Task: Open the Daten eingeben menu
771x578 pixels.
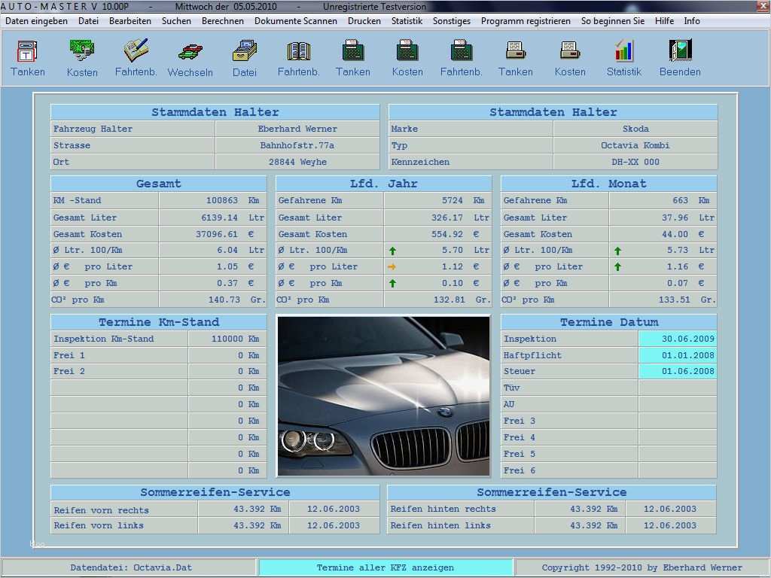Action: tap(36, 21)
